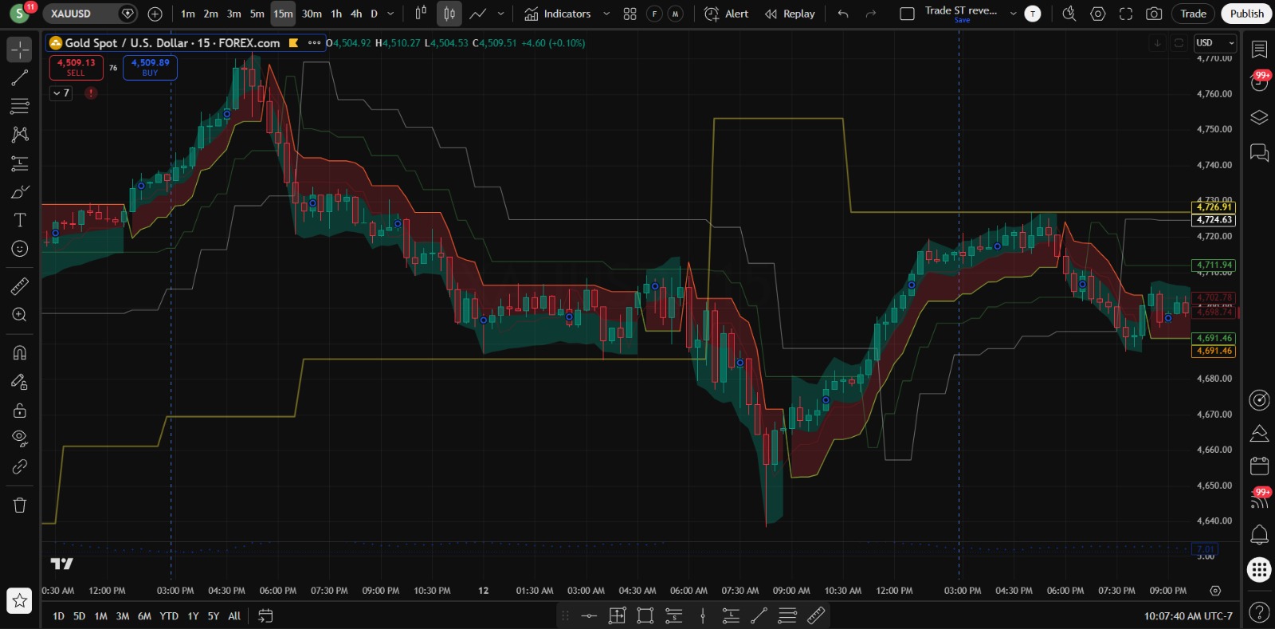Open the Indicators dialog
Viewport: 1275px width, 629px height.
click(557, 14)
